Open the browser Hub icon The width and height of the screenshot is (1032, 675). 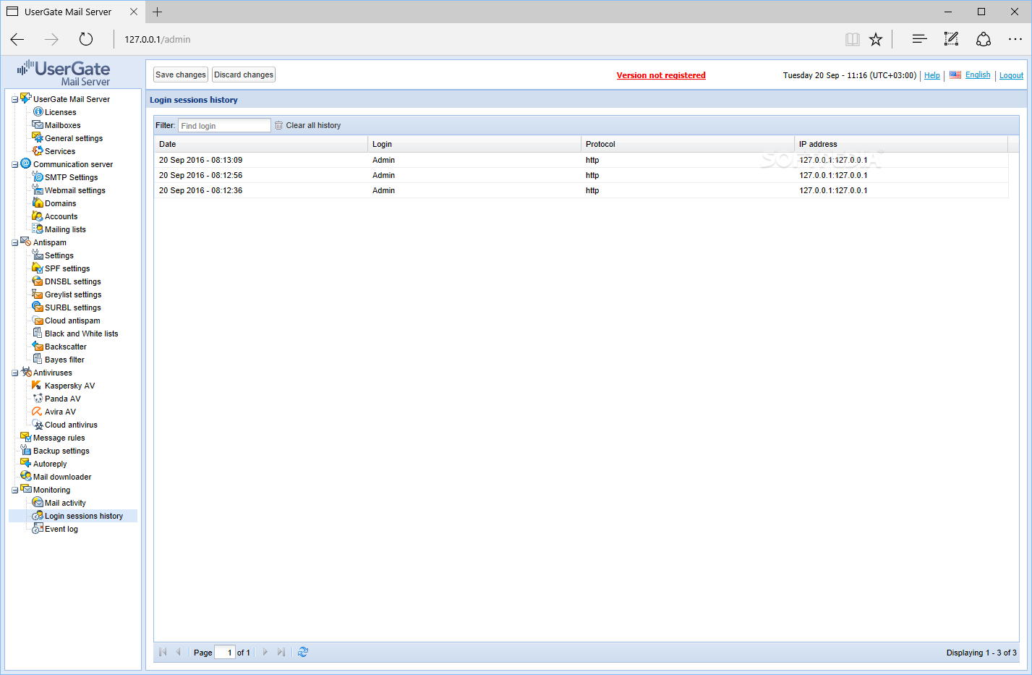919,39
